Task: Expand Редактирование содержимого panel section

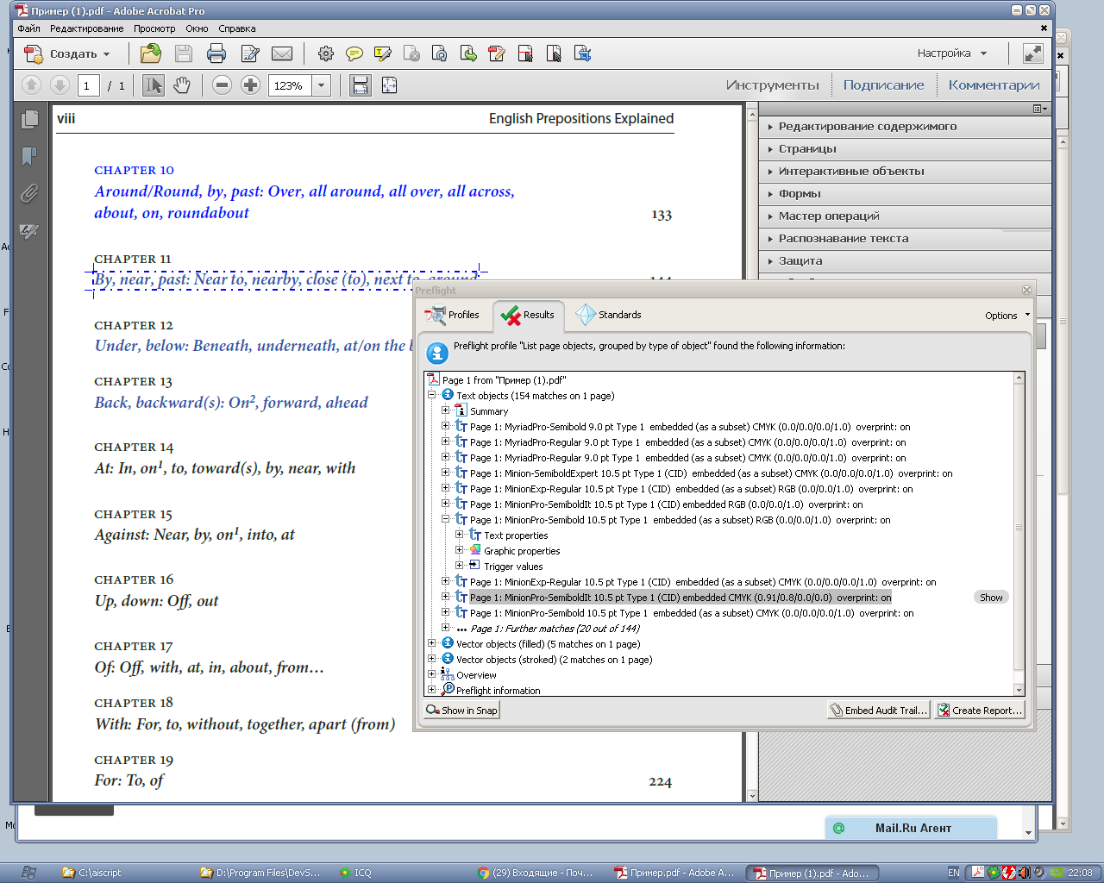Action: click(x=905, y=127)
